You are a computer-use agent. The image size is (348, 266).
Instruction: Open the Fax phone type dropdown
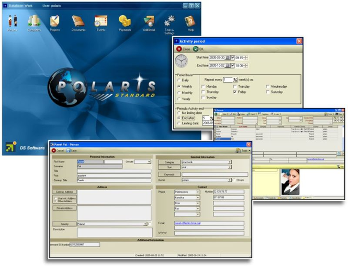[x=198, y=209]
